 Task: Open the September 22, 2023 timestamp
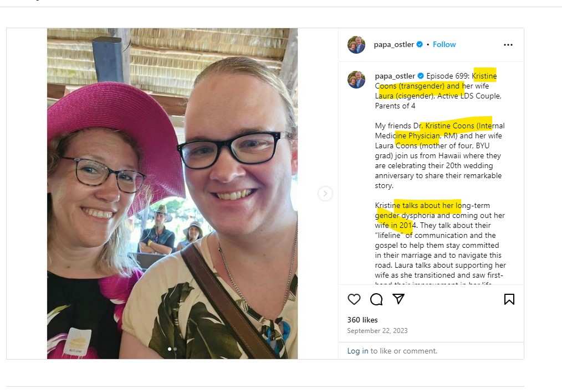[377, 331]
